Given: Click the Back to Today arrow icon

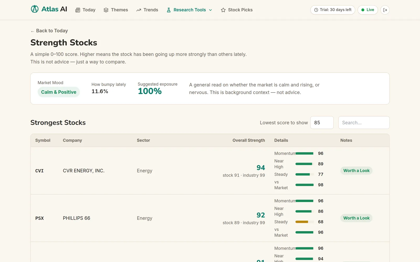Looking at the screenshot, I should (33, 31).
